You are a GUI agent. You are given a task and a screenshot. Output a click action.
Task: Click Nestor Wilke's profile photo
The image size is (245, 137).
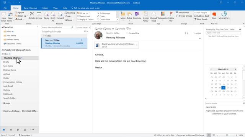98,35
